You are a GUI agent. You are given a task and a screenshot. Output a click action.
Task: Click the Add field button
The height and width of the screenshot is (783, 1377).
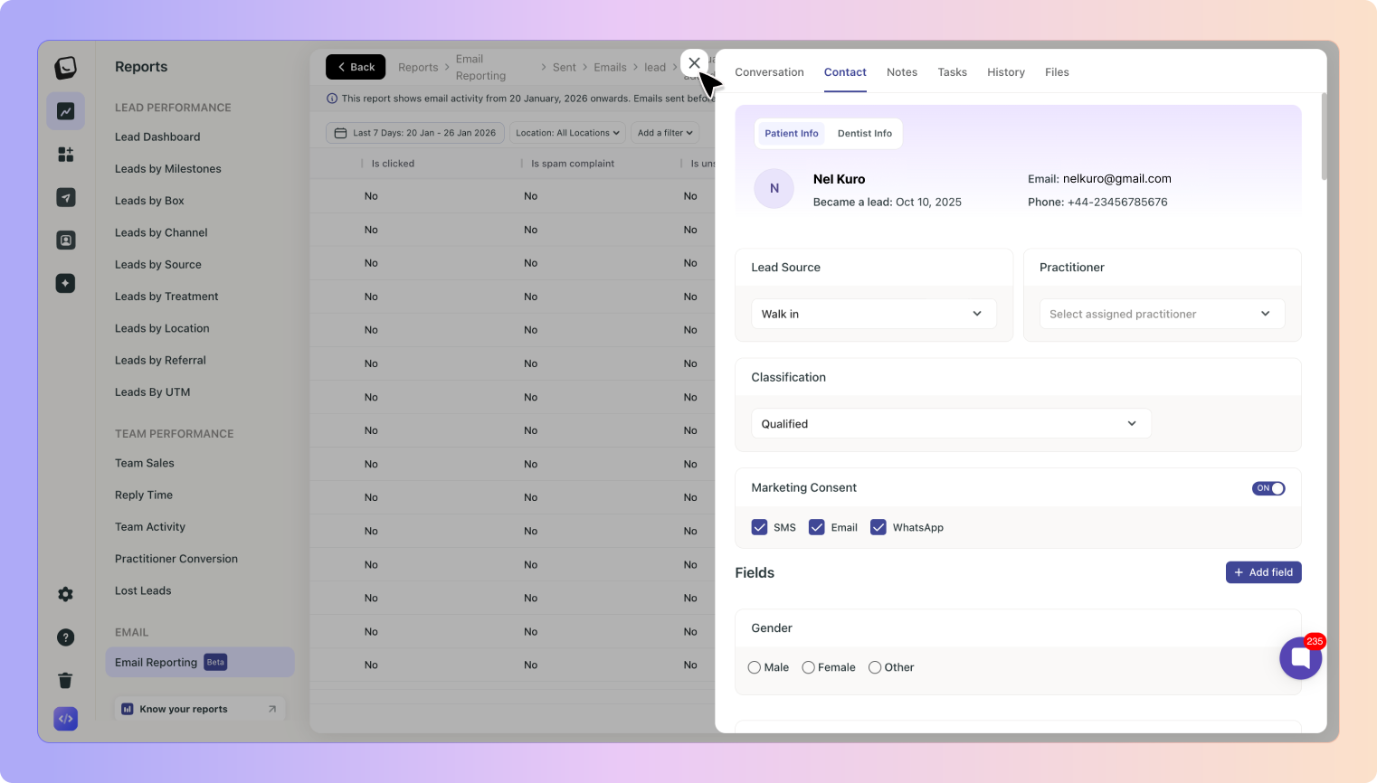click(x=1263, y=572)
